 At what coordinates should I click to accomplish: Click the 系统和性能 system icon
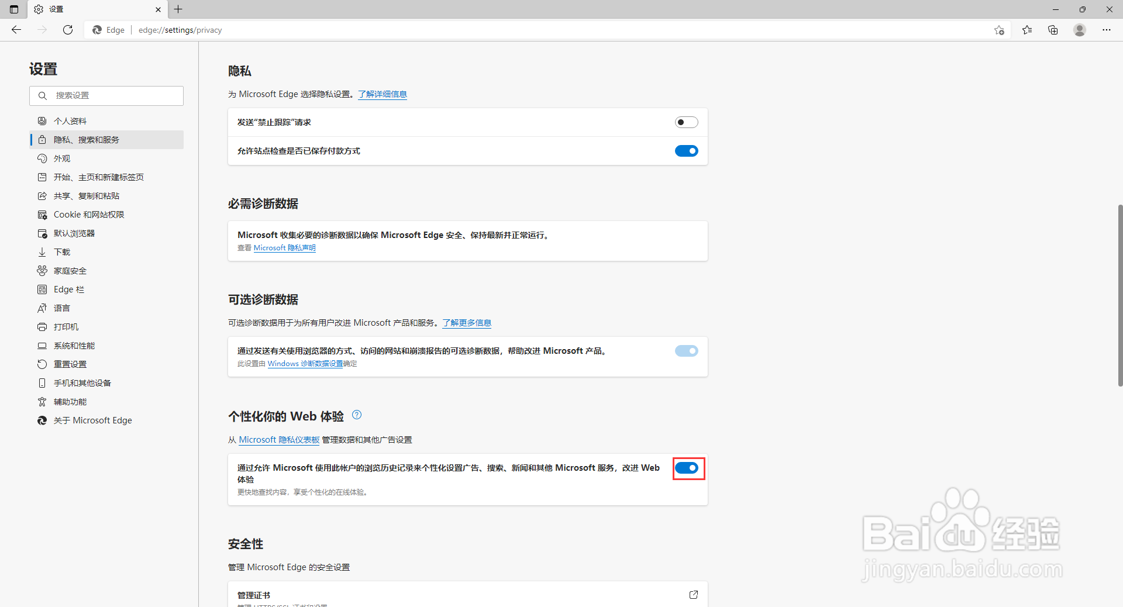point(42,346)
